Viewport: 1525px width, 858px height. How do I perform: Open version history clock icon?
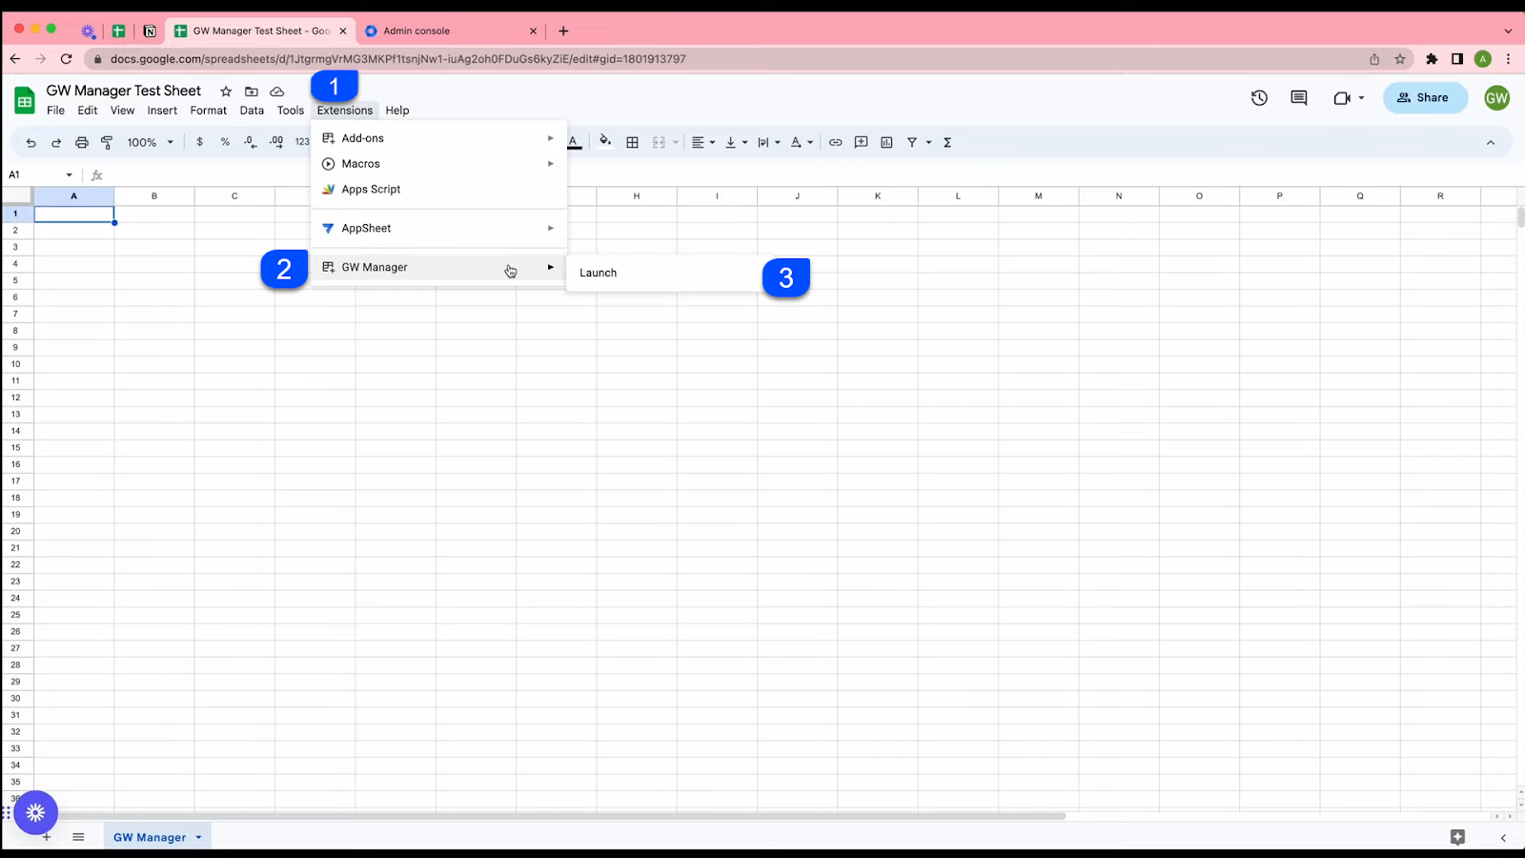click(1259, 97)
